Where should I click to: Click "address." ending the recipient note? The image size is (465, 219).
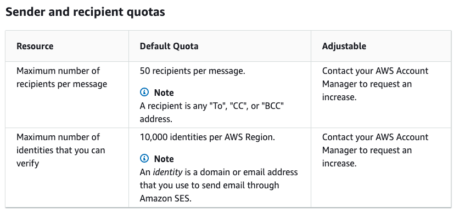[156, 118]
